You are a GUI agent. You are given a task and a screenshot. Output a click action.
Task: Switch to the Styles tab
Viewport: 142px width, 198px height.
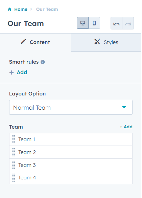coord(106,42)
